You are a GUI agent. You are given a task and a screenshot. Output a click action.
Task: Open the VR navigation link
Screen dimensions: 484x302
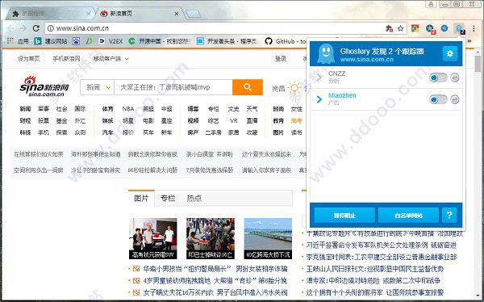click(234, 120)
